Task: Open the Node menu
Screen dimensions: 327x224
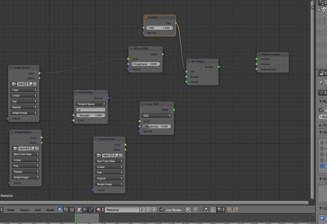Action: tap(50, 210)
